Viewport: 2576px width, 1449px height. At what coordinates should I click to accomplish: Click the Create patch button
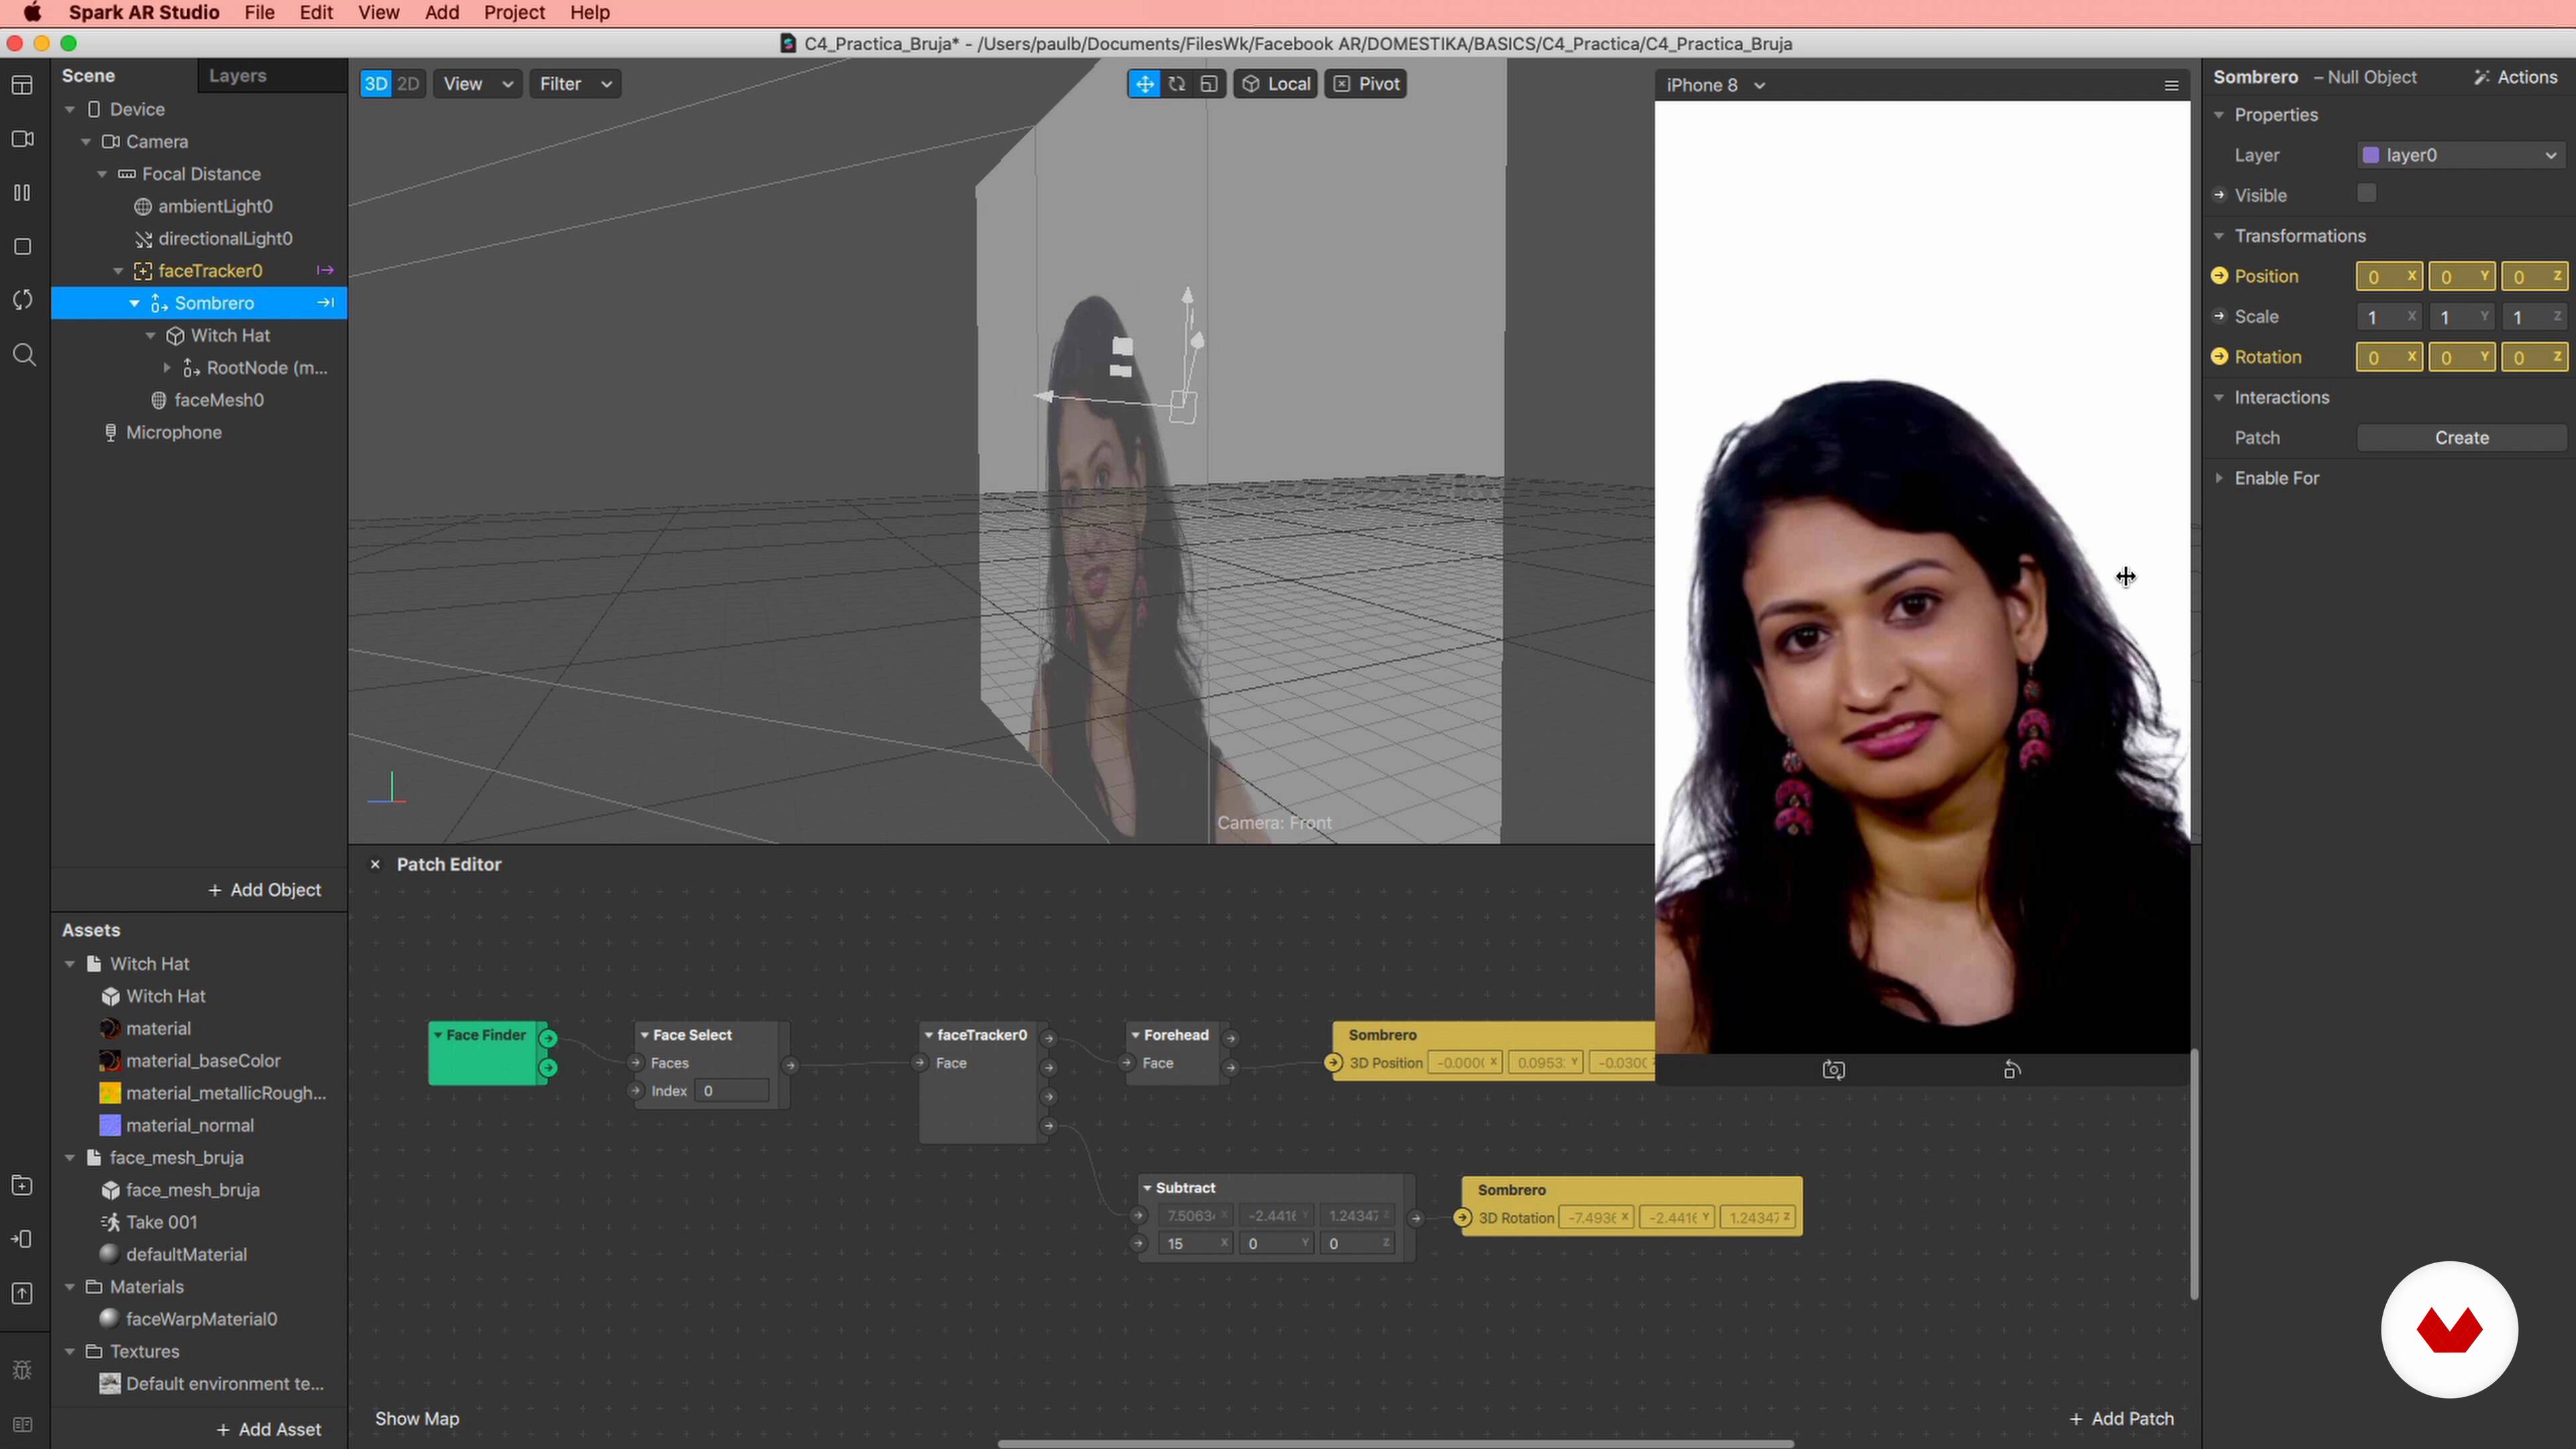(x=2461, y=438)
